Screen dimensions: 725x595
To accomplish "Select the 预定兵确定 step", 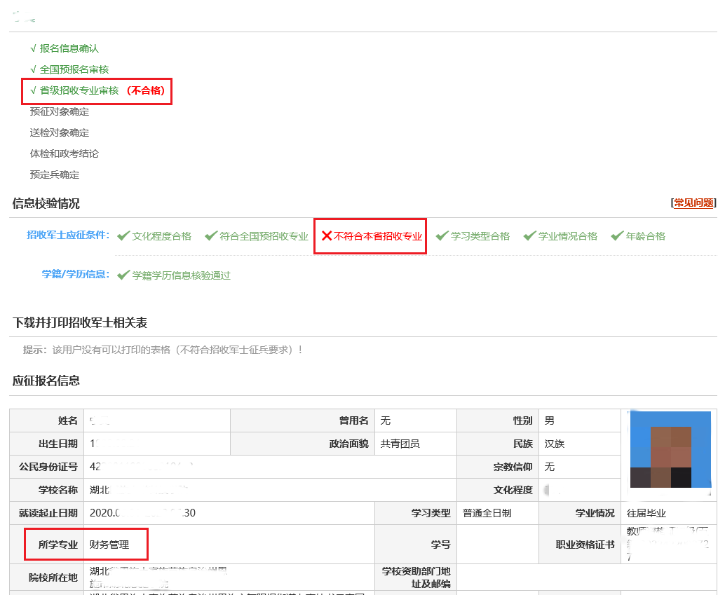I will [x=54, y=175].
